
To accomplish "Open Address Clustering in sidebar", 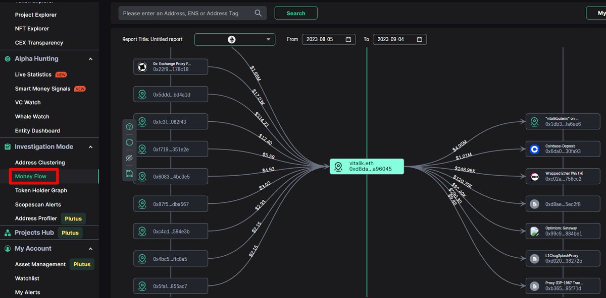I will (x=40, y=163).
